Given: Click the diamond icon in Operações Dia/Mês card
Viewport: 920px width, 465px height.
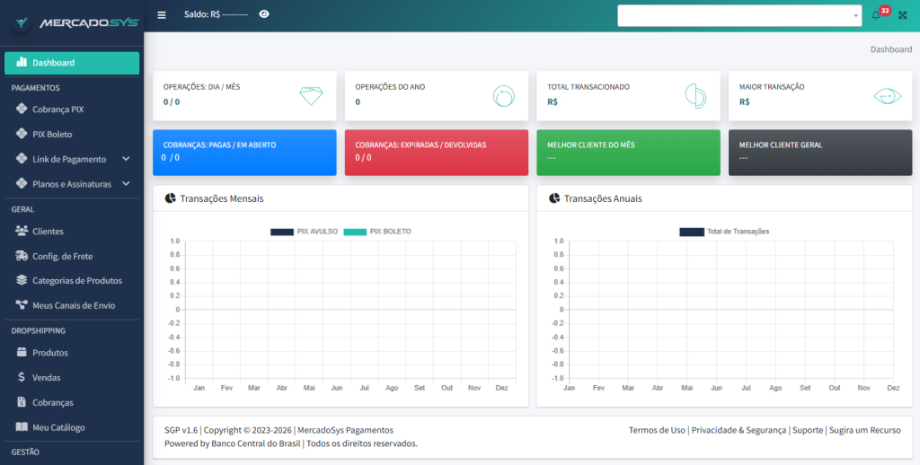Looking at the screenshot, I should 311,96.
